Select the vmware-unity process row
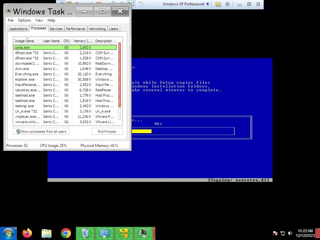Screen dimensions: 320x240 [x=65, y=122]
